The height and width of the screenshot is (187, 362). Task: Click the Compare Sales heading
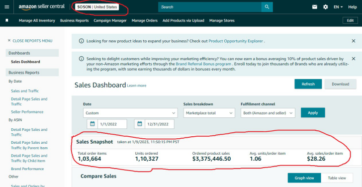pyautogui.click(x=98, y=176)
